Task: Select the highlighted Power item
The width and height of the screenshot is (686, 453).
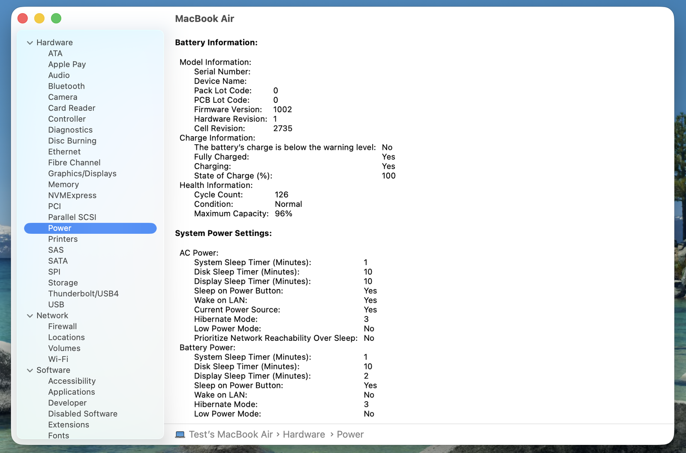Action: click(x=90, y=228)
